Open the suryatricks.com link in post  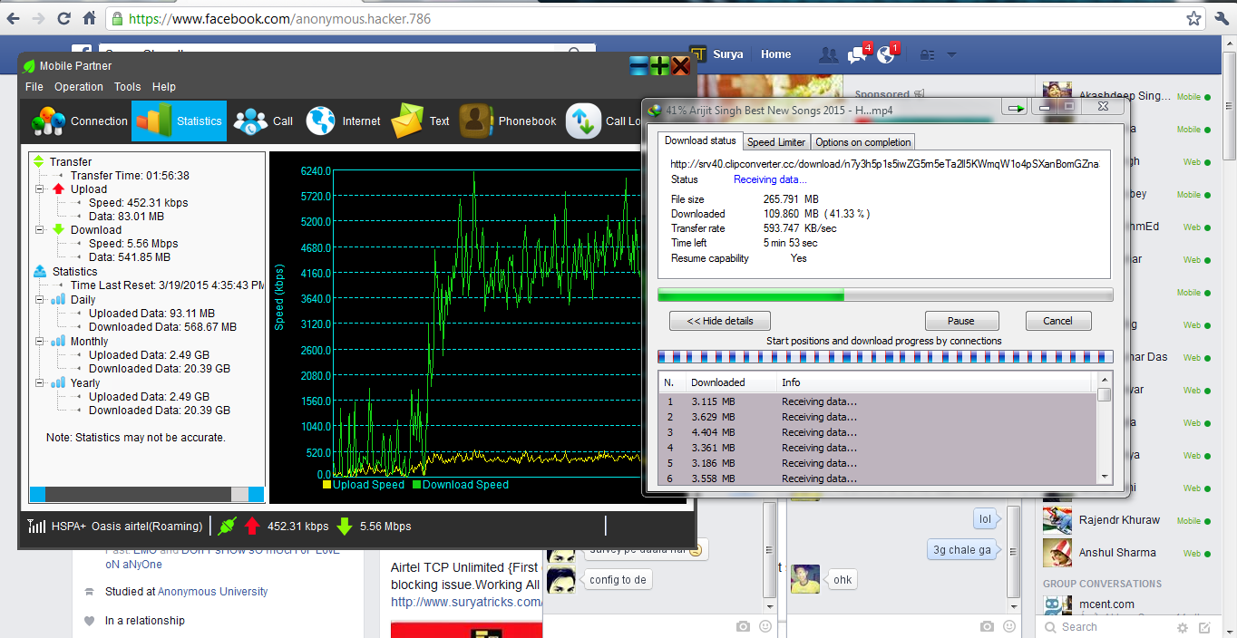pyautogui.click(x=467, y=602)
